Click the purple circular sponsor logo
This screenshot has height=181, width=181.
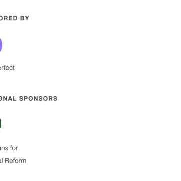tap(1, 45)
